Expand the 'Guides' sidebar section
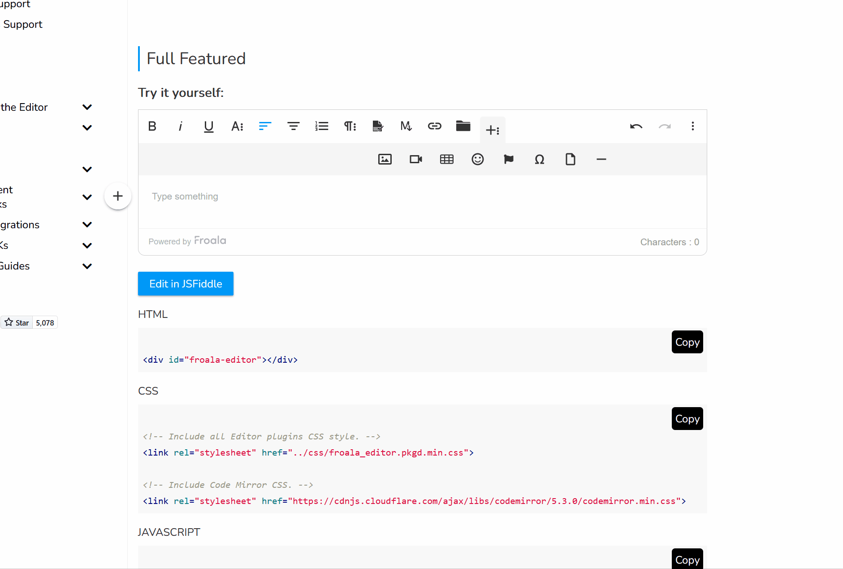This screenshot has height=569, width=843. (x=87, y=266)
